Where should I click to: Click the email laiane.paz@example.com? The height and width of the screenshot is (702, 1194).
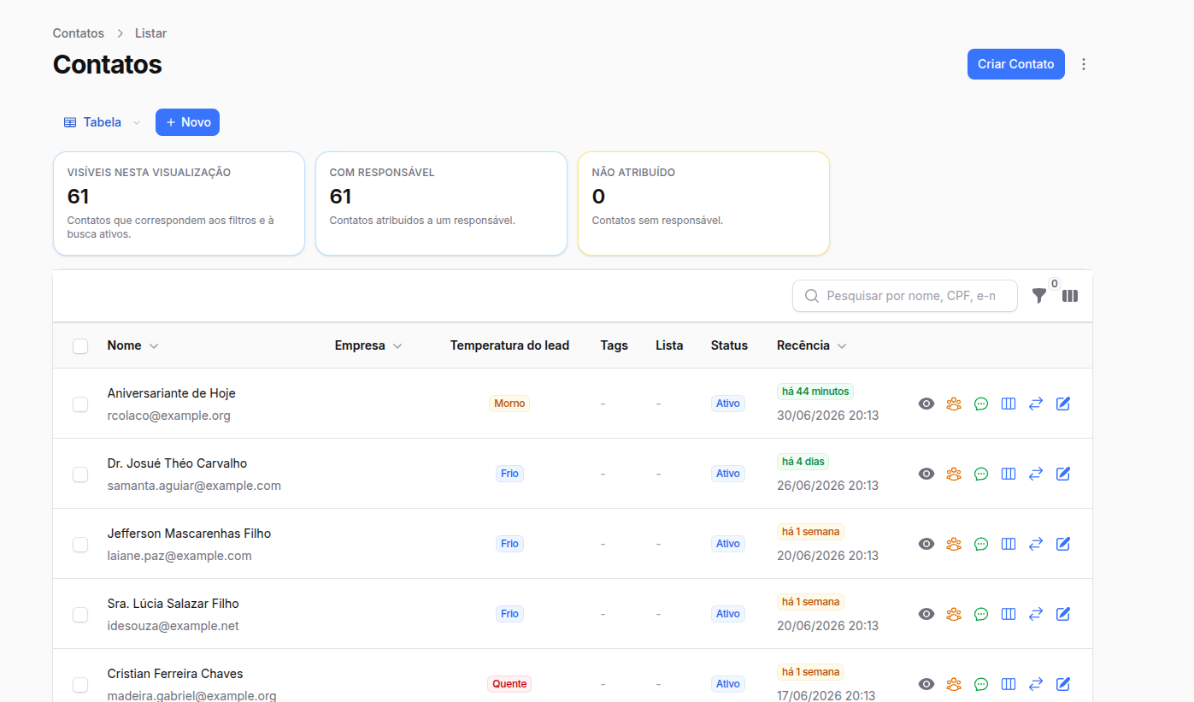179,556
